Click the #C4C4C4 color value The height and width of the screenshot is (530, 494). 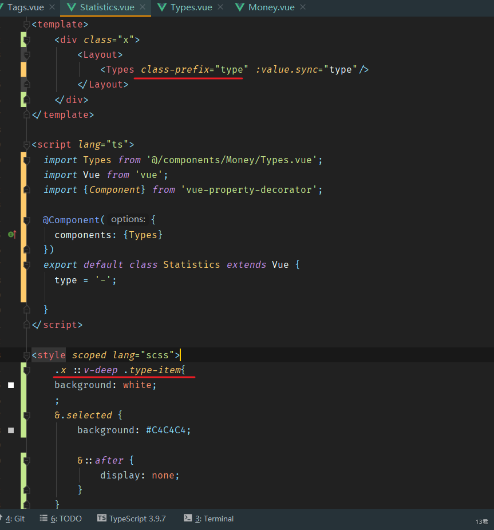coord(165,430)
